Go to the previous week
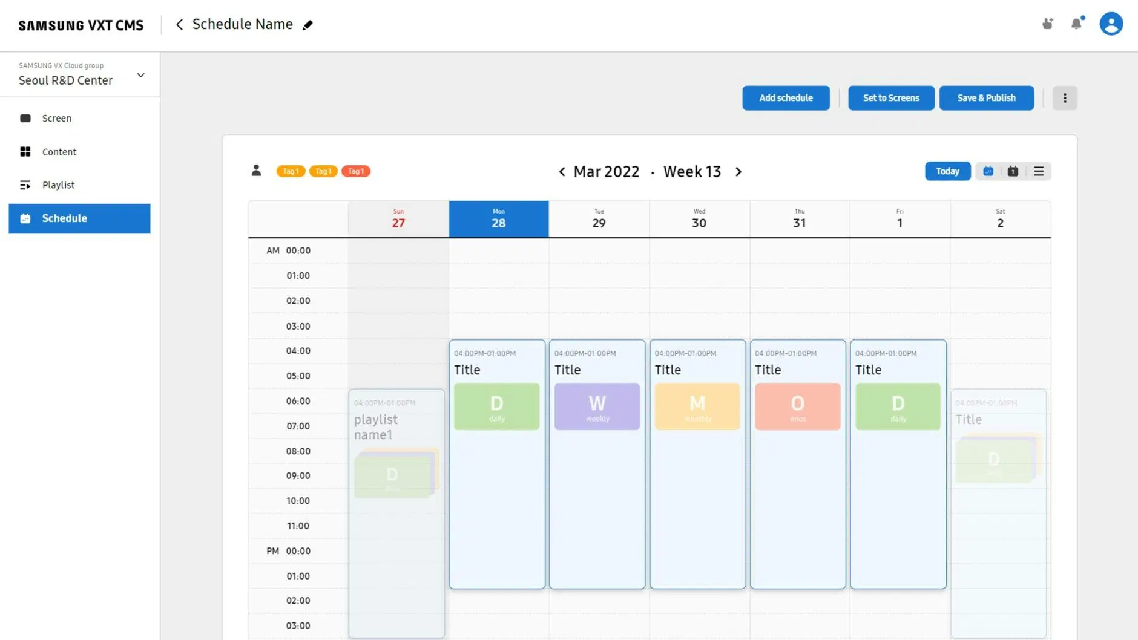 562,172
